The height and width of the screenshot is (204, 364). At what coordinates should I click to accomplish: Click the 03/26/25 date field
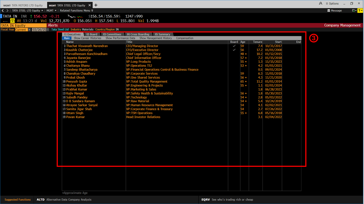tap(39, 29)
